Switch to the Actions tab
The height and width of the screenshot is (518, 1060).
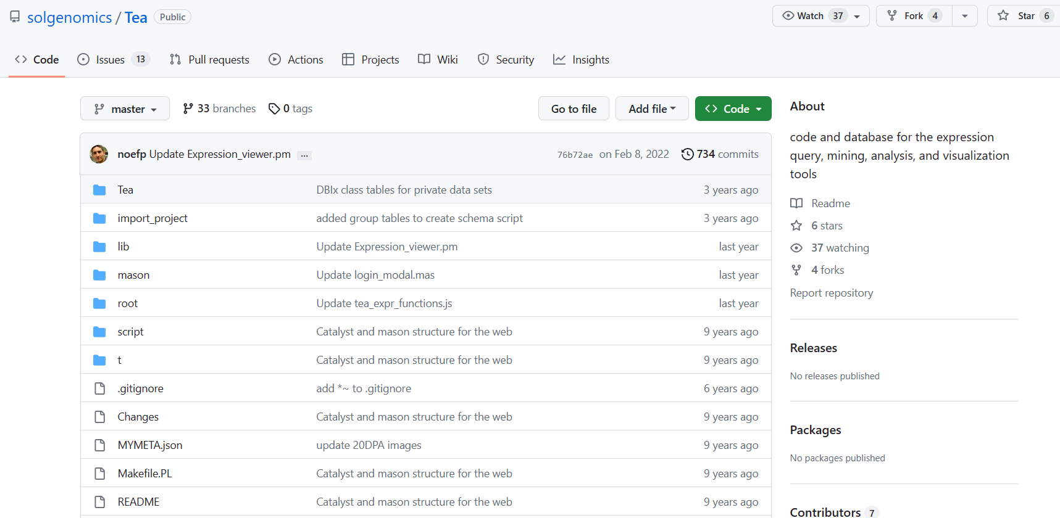[x=296, y=60]
